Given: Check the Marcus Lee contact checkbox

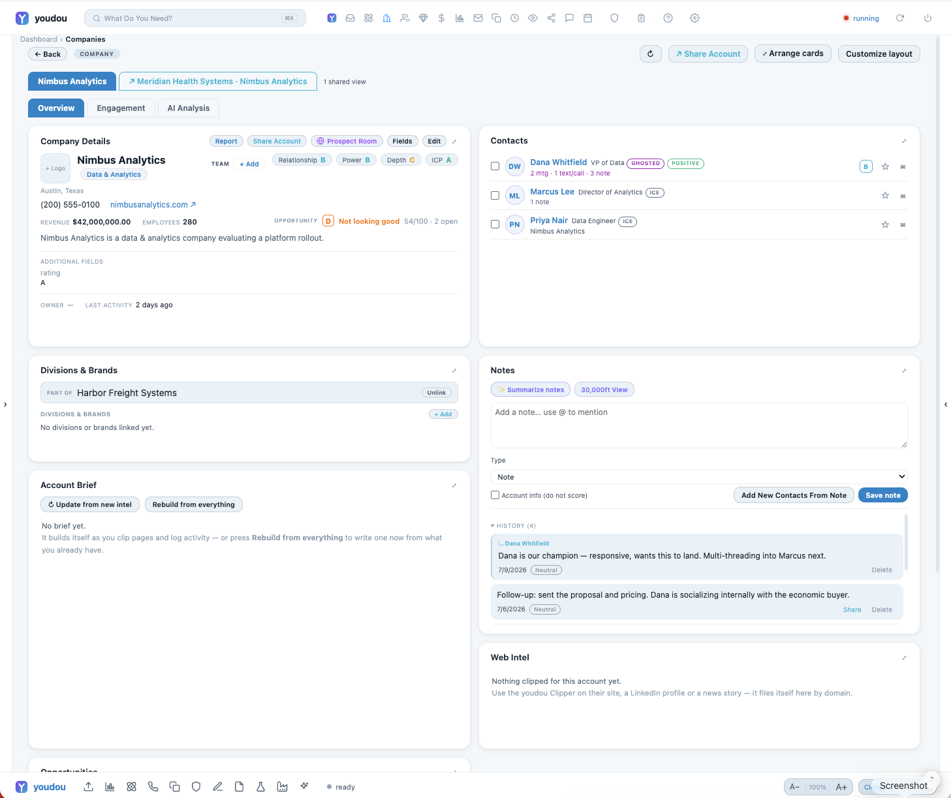Looking at the screenshot, I should click(x=495, y=195).
